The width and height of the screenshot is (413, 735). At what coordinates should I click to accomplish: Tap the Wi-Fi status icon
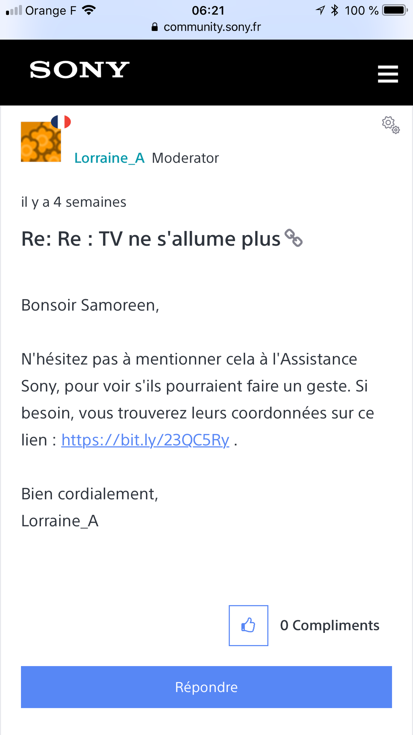(x=89, y=10)
